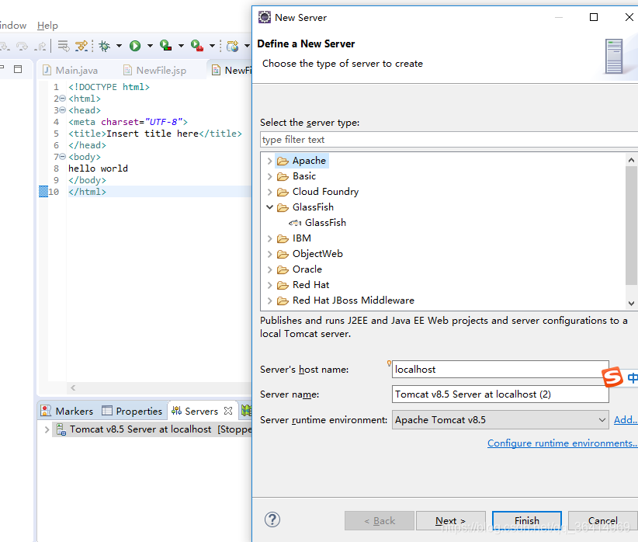Click editor horizontal scroll left arrow
The height and width of the screenshot is (542, 638).
click(73, 387)
